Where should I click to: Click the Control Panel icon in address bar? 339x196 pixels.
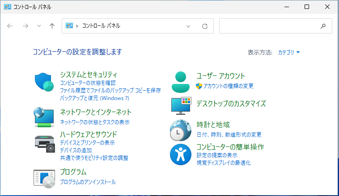(69, 26)
